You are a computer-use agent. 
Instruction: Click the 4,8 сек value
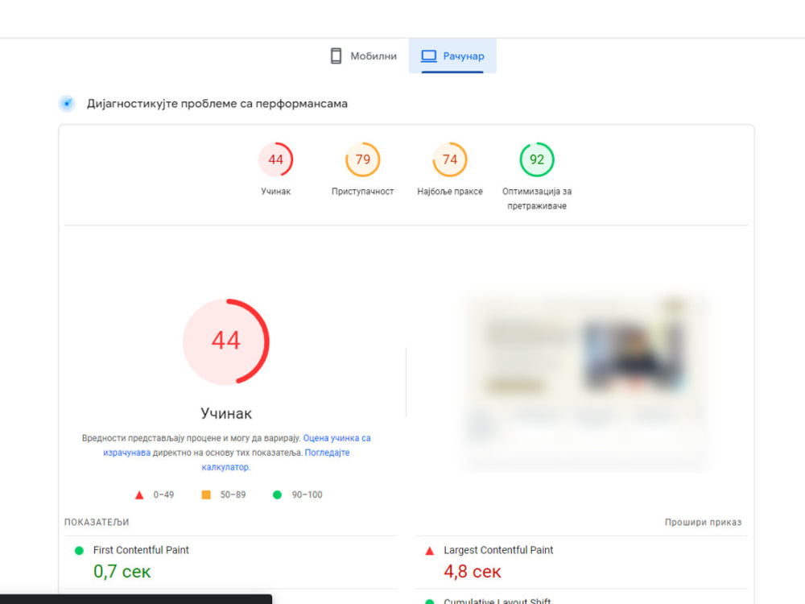coord(473,571)
